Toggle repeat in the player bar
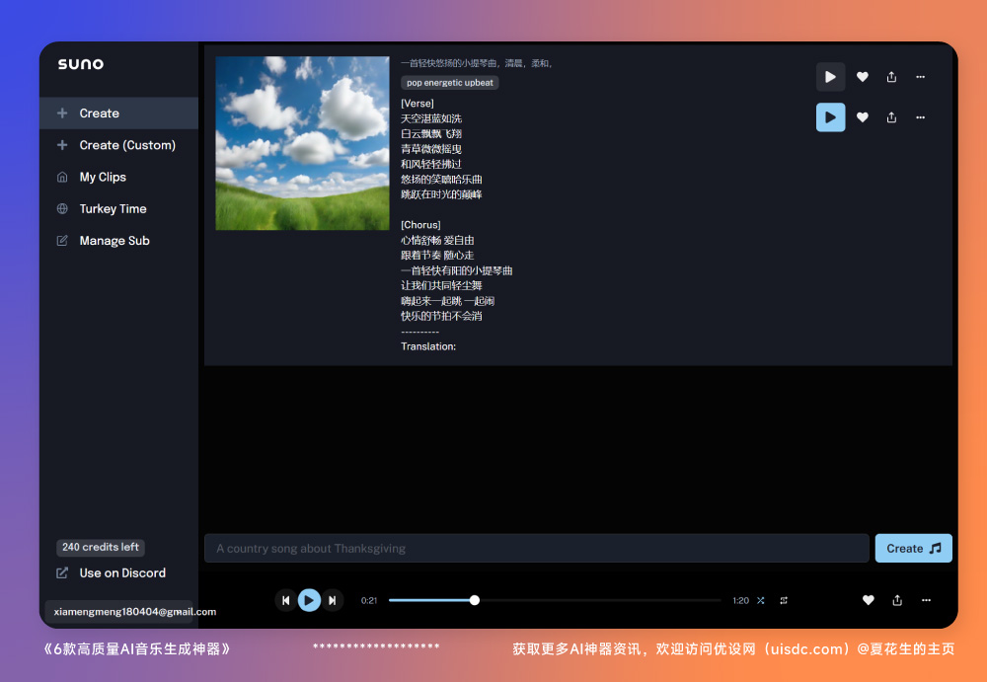The height and width of the screenshot is (682, 987). pos(784,600)
